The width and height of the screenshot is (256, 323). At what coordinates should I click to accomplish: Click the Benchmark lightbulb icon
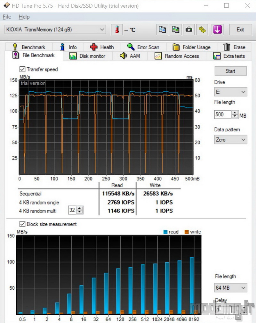(15, 47)
